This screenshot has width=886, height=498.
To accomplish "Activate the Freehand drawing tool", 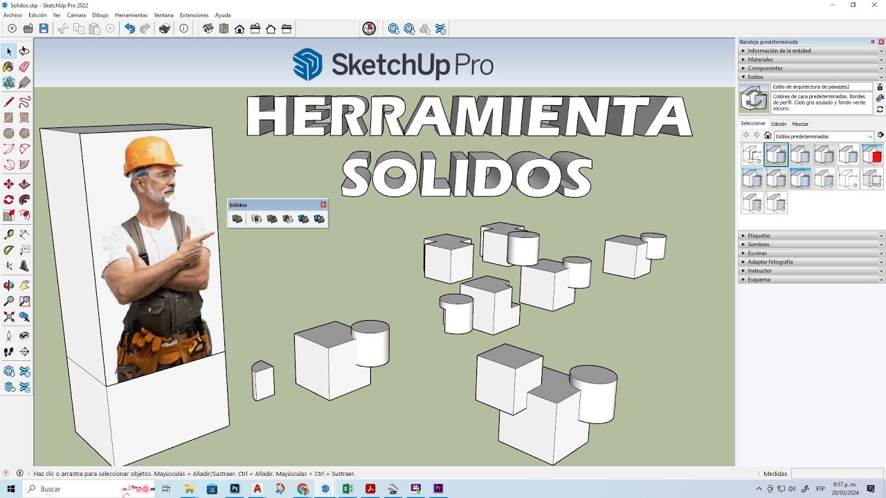I will (24, 102).
